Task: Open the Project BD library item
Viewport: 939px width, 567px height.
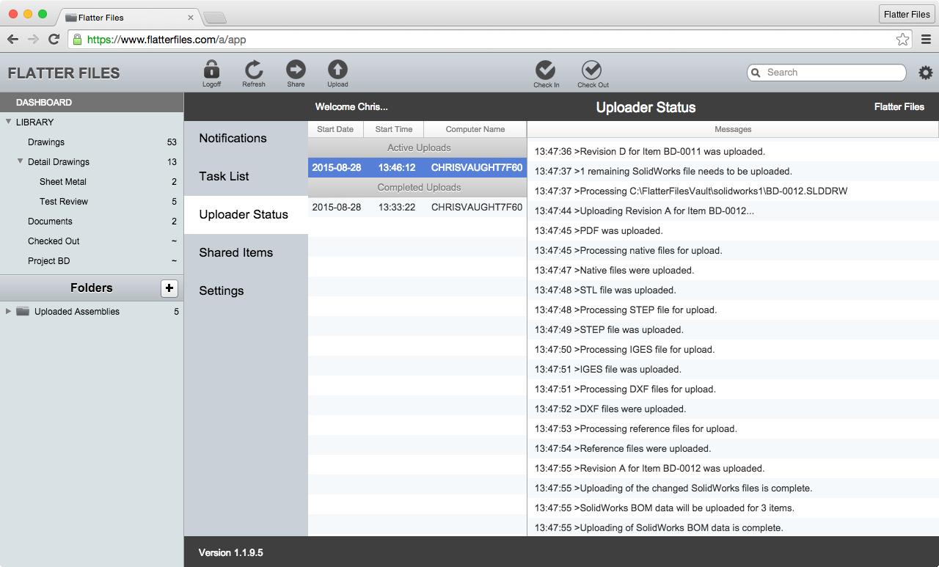Action: coord(92,260)
